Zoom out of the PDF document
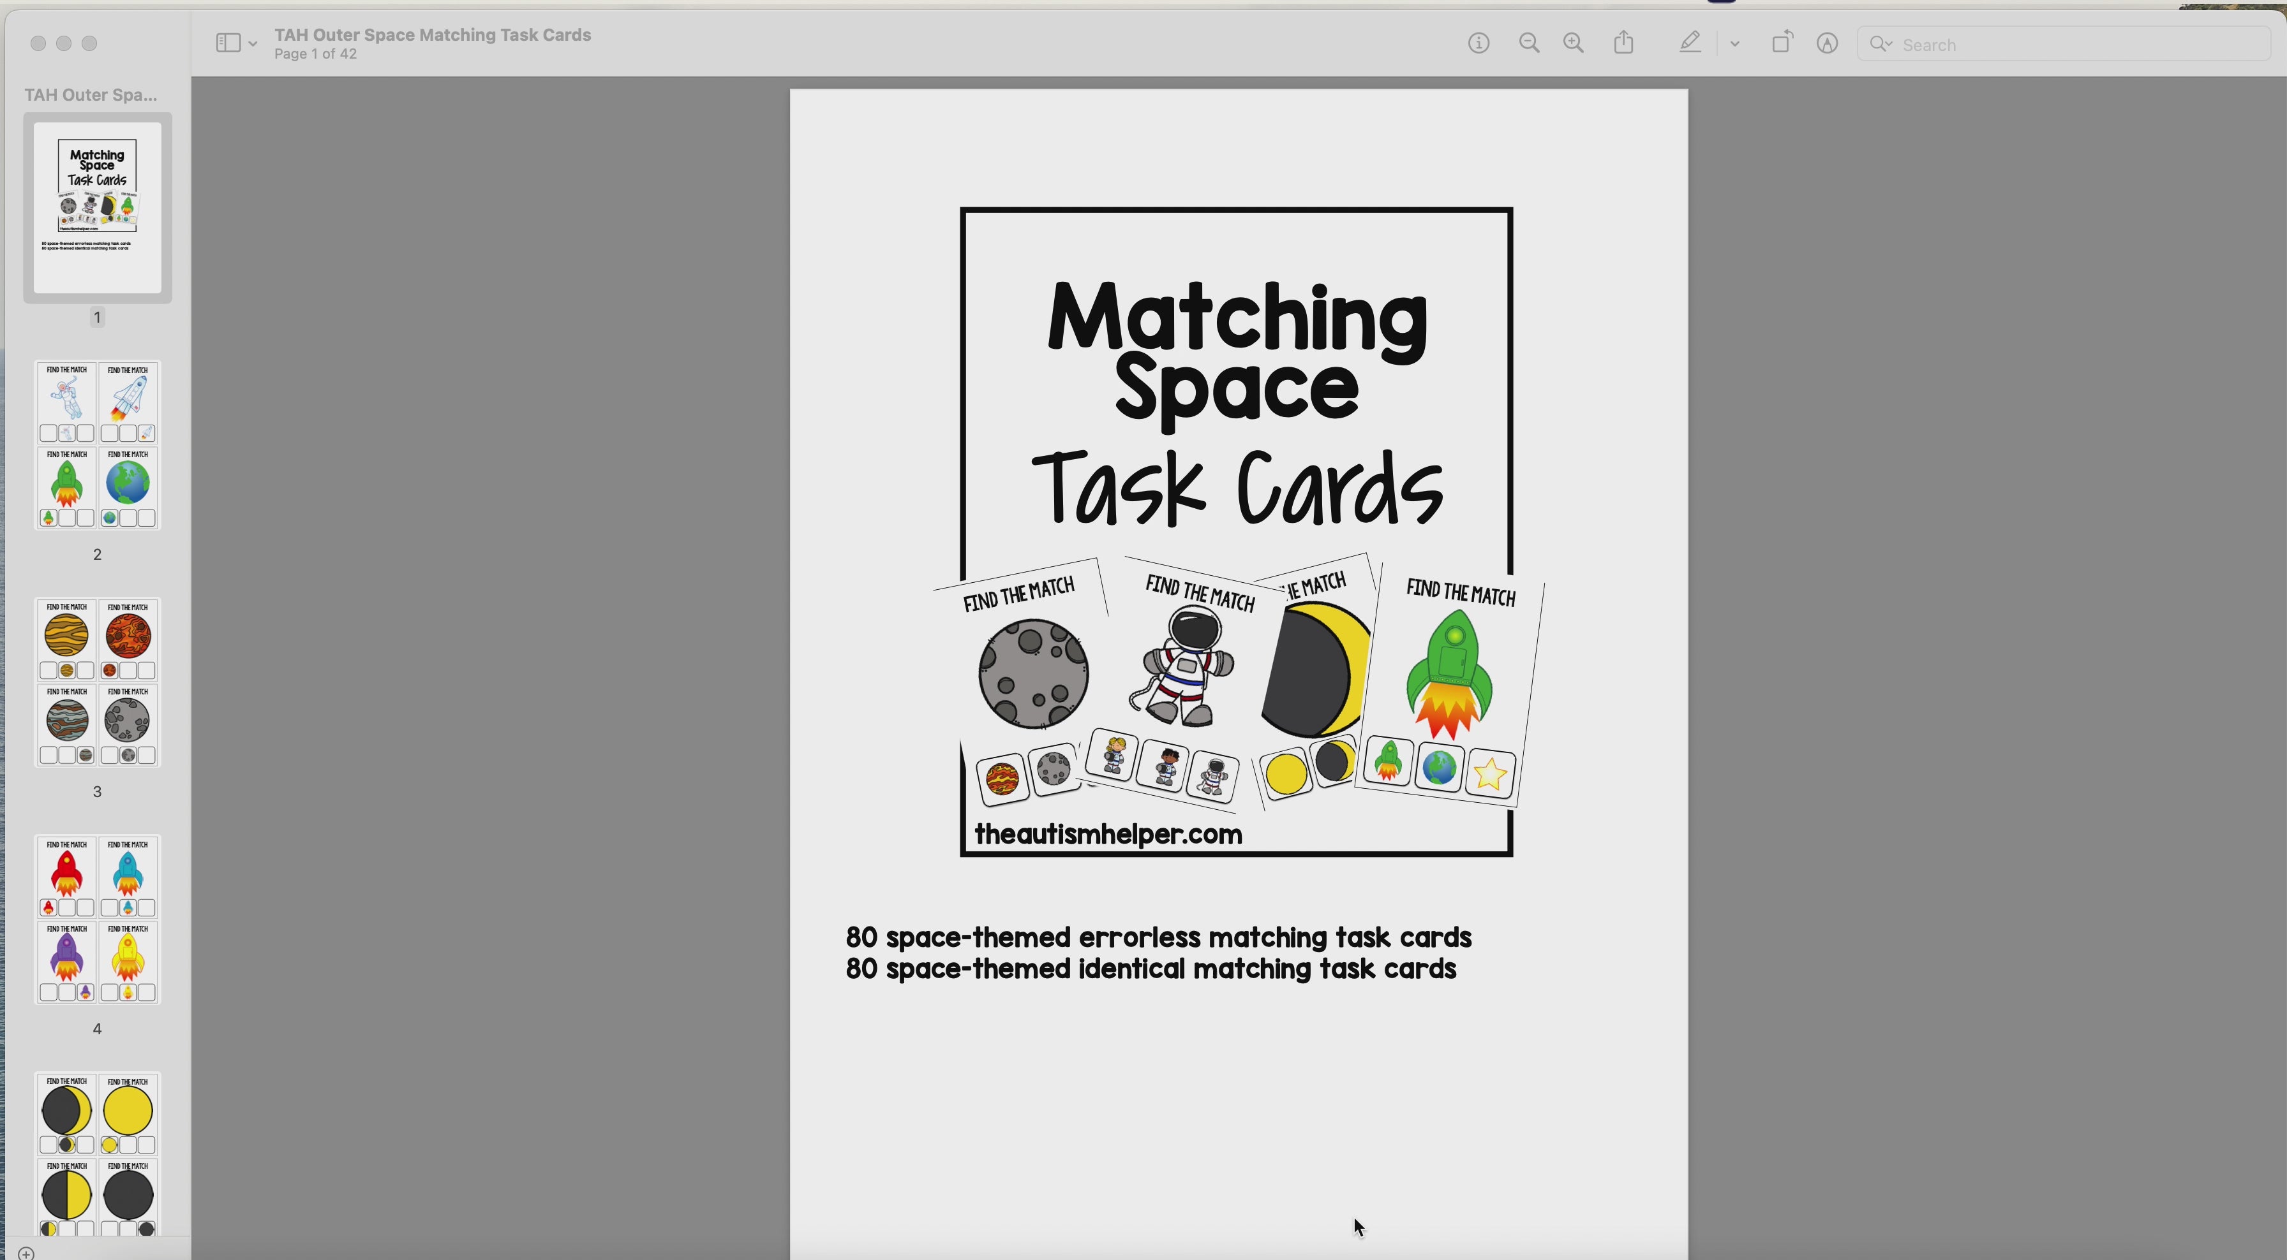Image resolution: width=2287 pixels, height=1260 pixels. (1529, 43)
